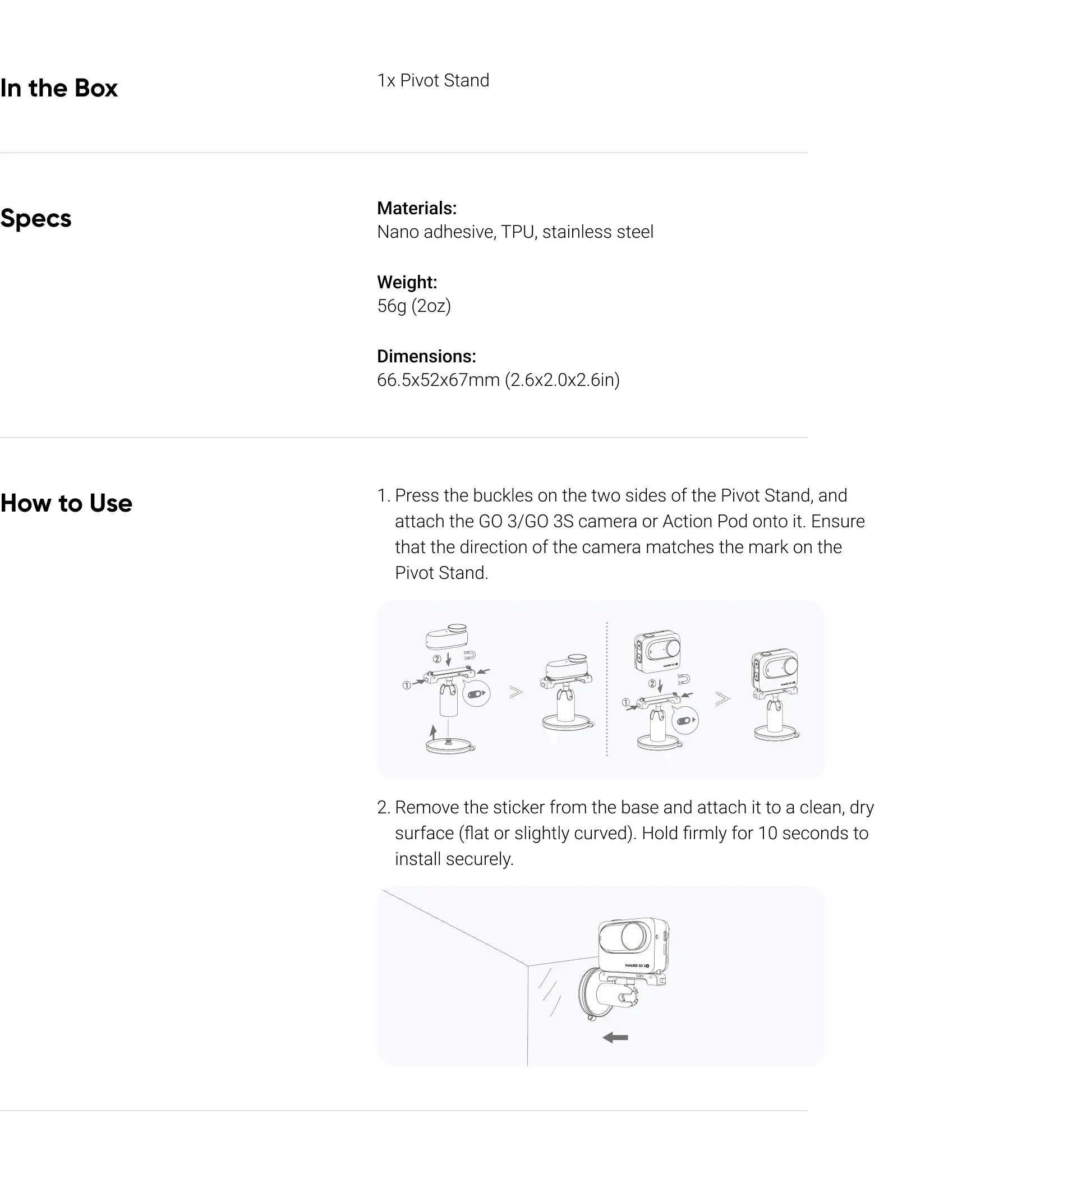
Task: Click the magnet icon beside the GO 3 camera
Action: pyautogui.click(x=471, y=655)
